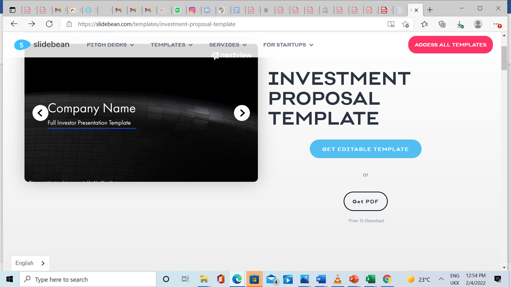Expand the Pitch Decks dropdown menu
511x287 pixels.
click(110, 45)
